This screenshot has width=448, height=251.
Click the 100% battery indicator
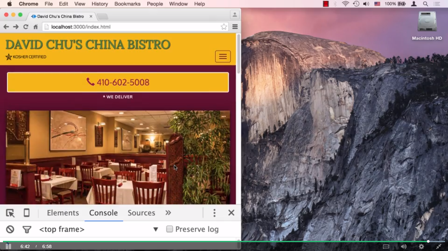pos(395,4)
